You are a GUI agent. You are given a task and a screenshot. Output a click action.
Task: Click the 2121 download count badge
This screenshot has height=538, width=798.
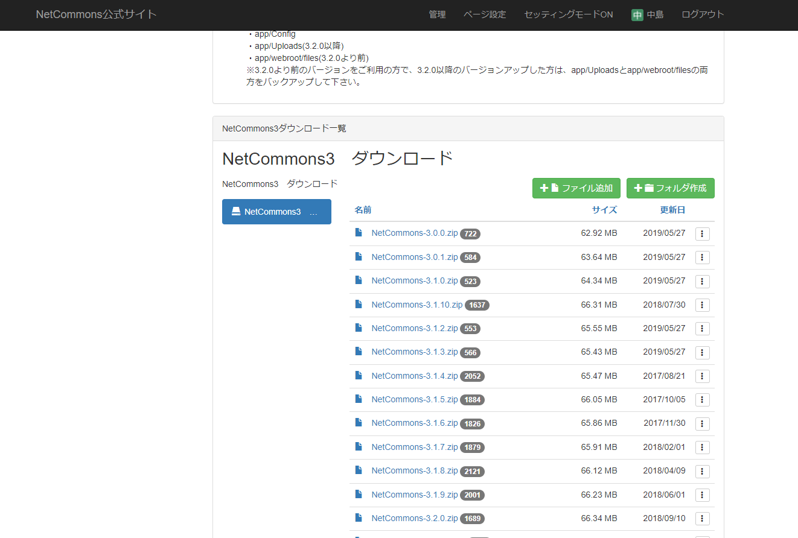click(472, 471)
